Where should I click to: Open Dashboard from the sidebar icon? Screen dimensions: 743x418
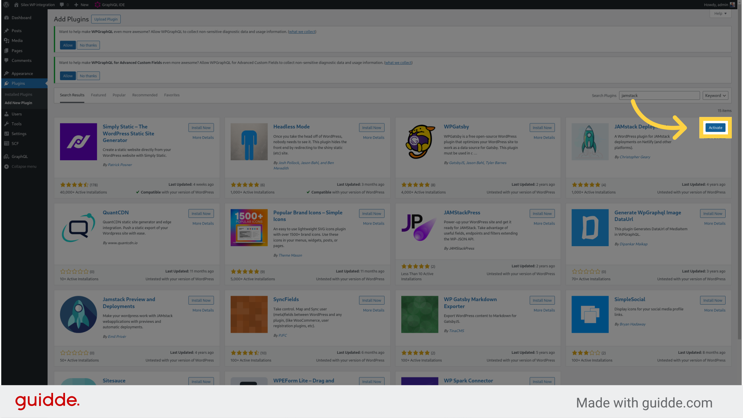pyautogui.click(x=6, y=18)
